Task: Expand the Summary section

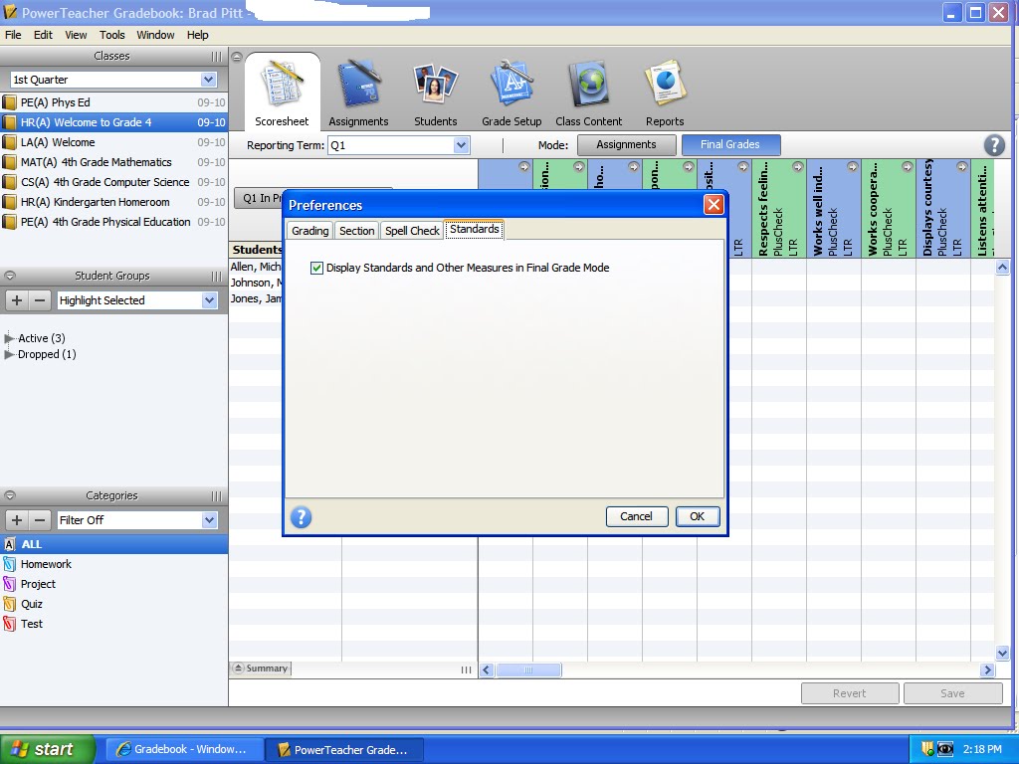Action: (262, 668)
